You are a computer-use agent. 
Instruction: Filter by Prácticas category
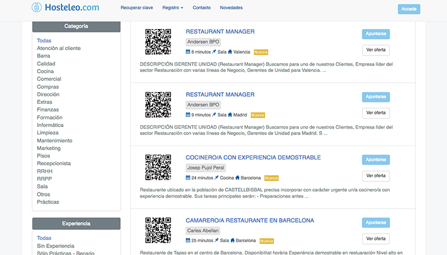(x=48, y=202)
